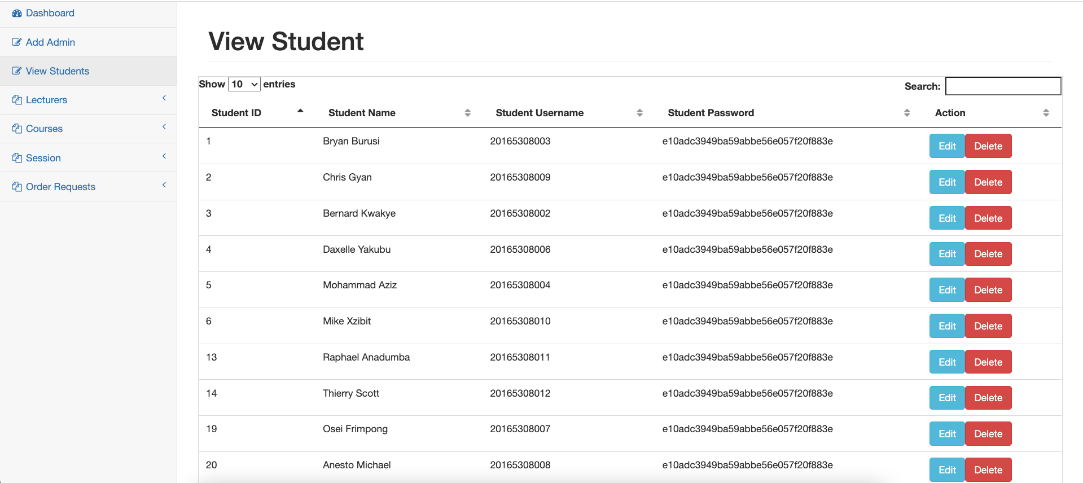Select the name Bryan Burusi
This screenshot has width=1083, height=483.
[351, 141]
